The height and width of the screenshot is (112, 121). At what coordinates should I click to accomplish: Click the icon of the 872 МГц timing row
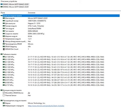pyautogui.click(x=4, y=80)
